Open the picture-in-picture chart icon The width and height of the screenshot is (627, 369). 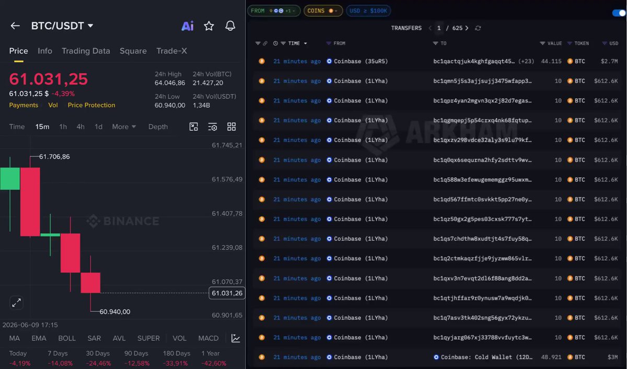194,126
